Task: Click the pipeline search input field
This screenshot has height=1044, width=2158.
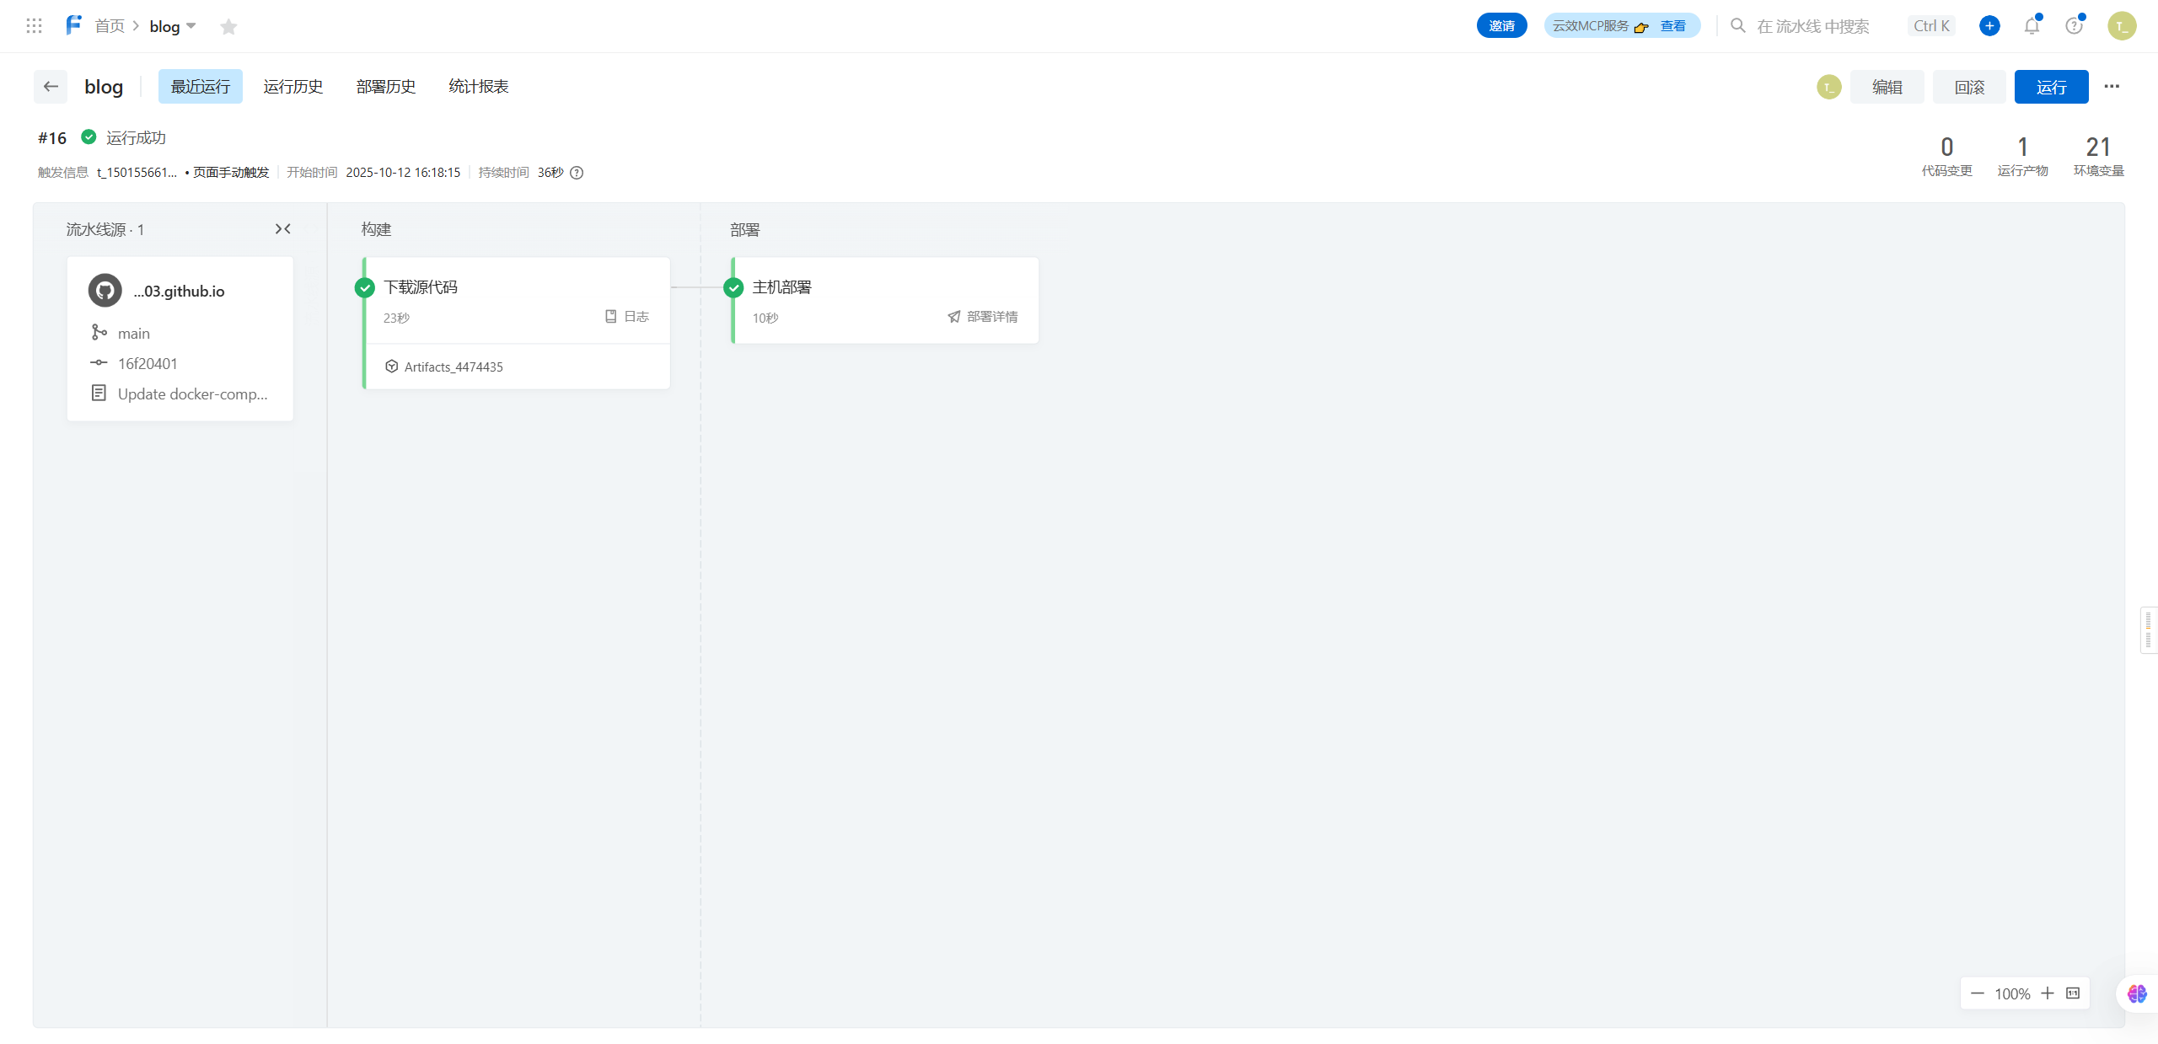Action: tap(1812, 26)
